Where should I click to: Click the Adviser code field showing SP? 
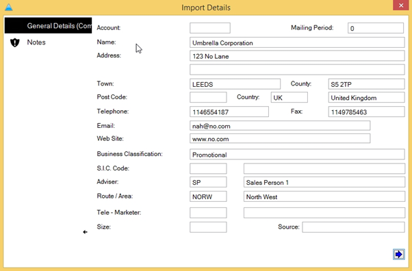pyautogui.click(x=208, y=182)
